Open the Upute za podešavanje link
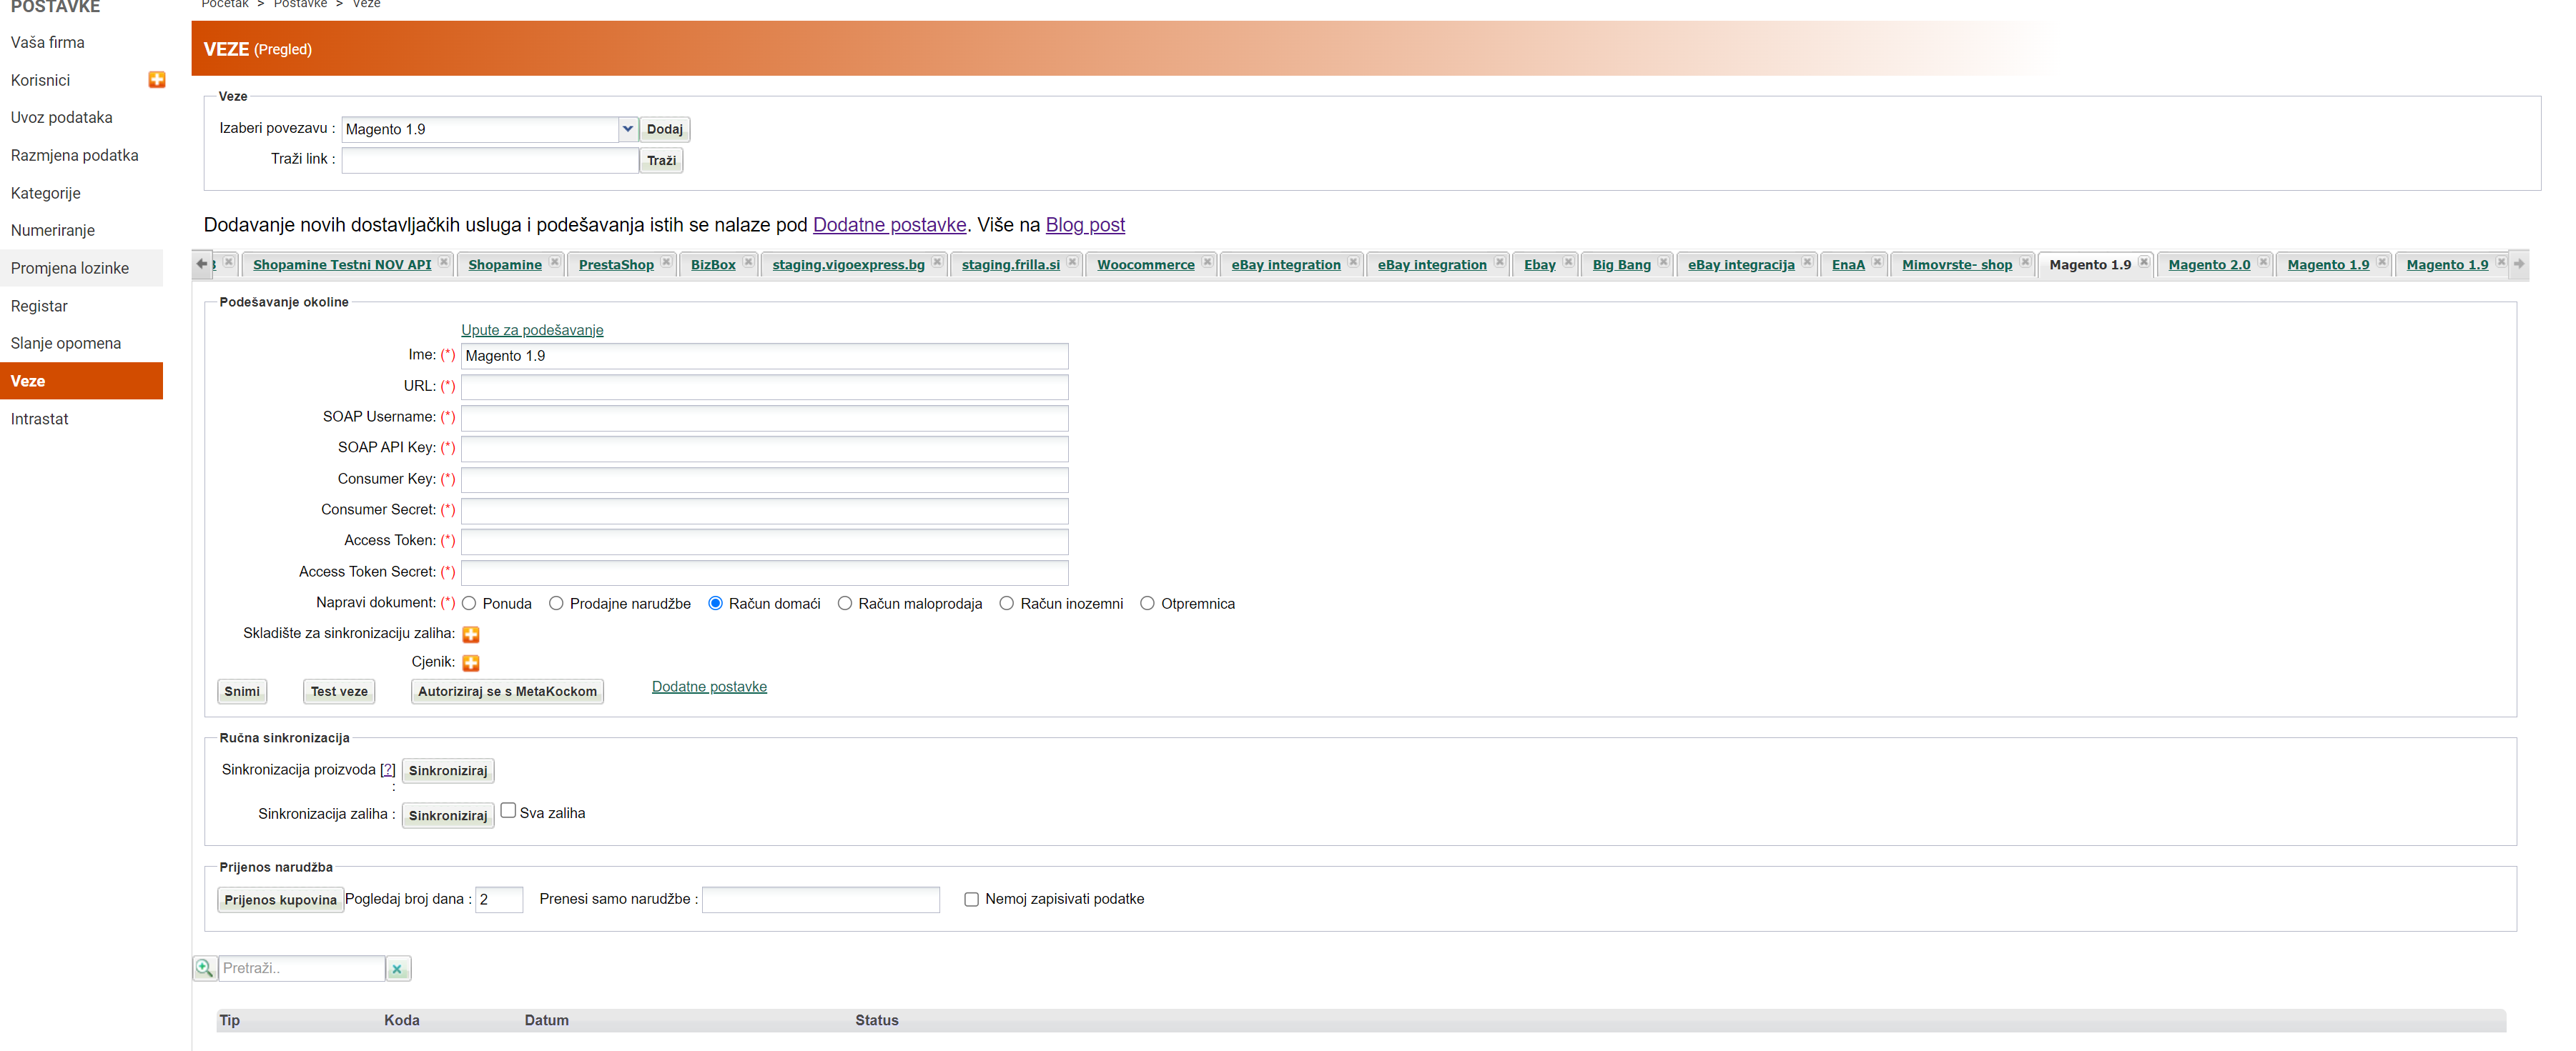 532,329
